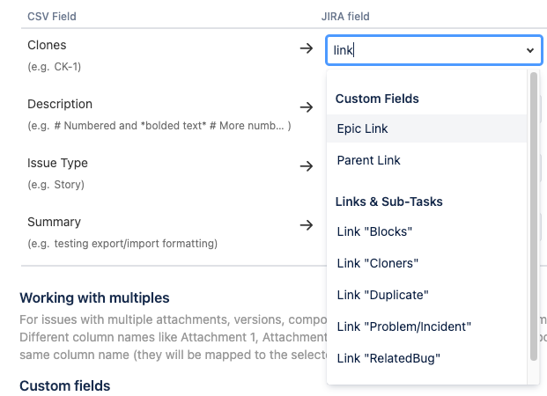Choose the Parent Link option
The height and width of the screenshot is (396, 547).
[x=368, y=160]
